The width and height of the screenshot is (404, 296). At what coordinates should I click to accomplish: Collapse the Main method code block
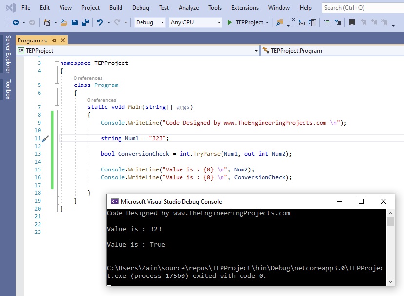(x=57, y=107)
